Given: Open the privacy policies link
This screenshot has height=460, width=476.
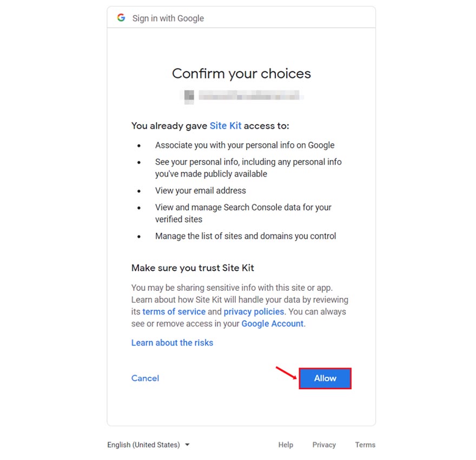Looking at the screenshot, I should coord(254,312).
